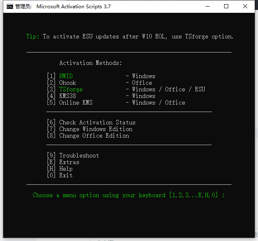This screenshot has height=241, width=258.
Task: Close the Microsoft Activation Scripts window
Action: click(245, 7)
